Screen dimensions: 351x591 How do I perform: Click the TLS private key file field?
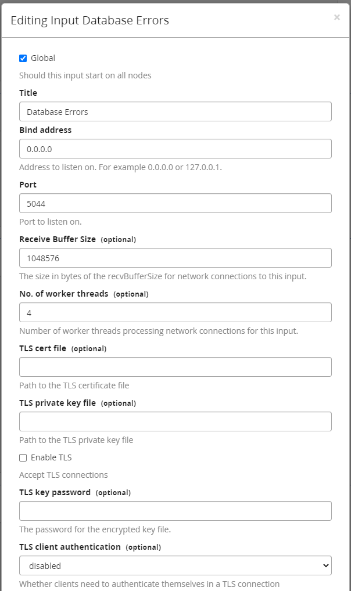pyautogui.click(x=175, y=421)
